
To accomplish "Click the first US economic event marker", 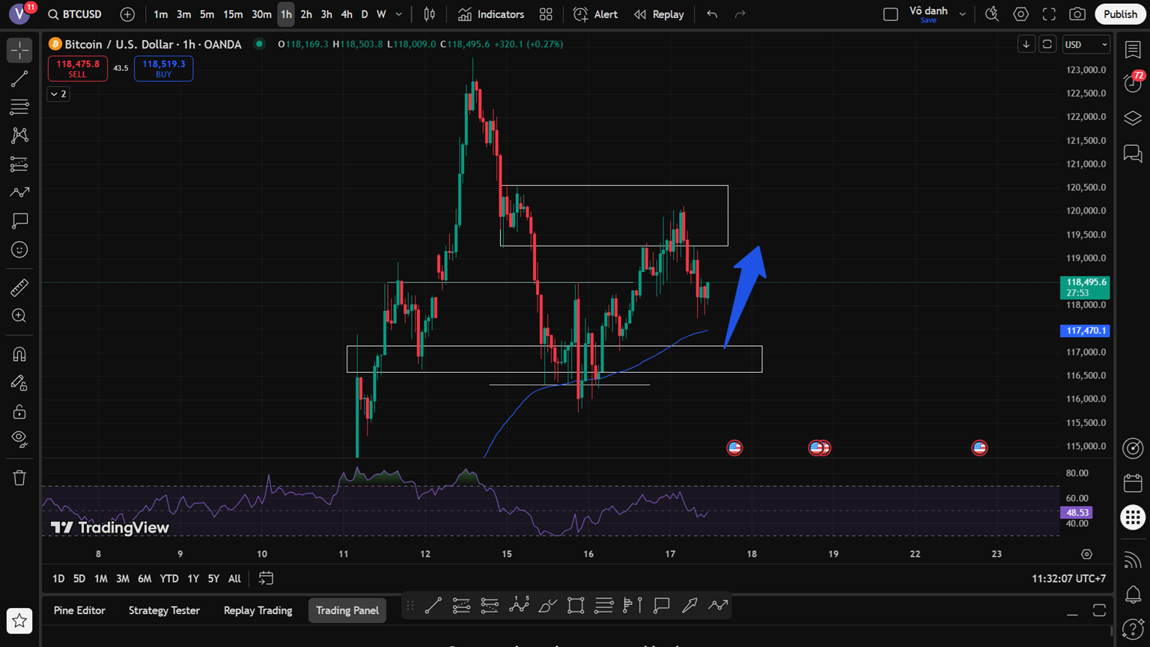I will pyautogui.click(x=734, y=448).
